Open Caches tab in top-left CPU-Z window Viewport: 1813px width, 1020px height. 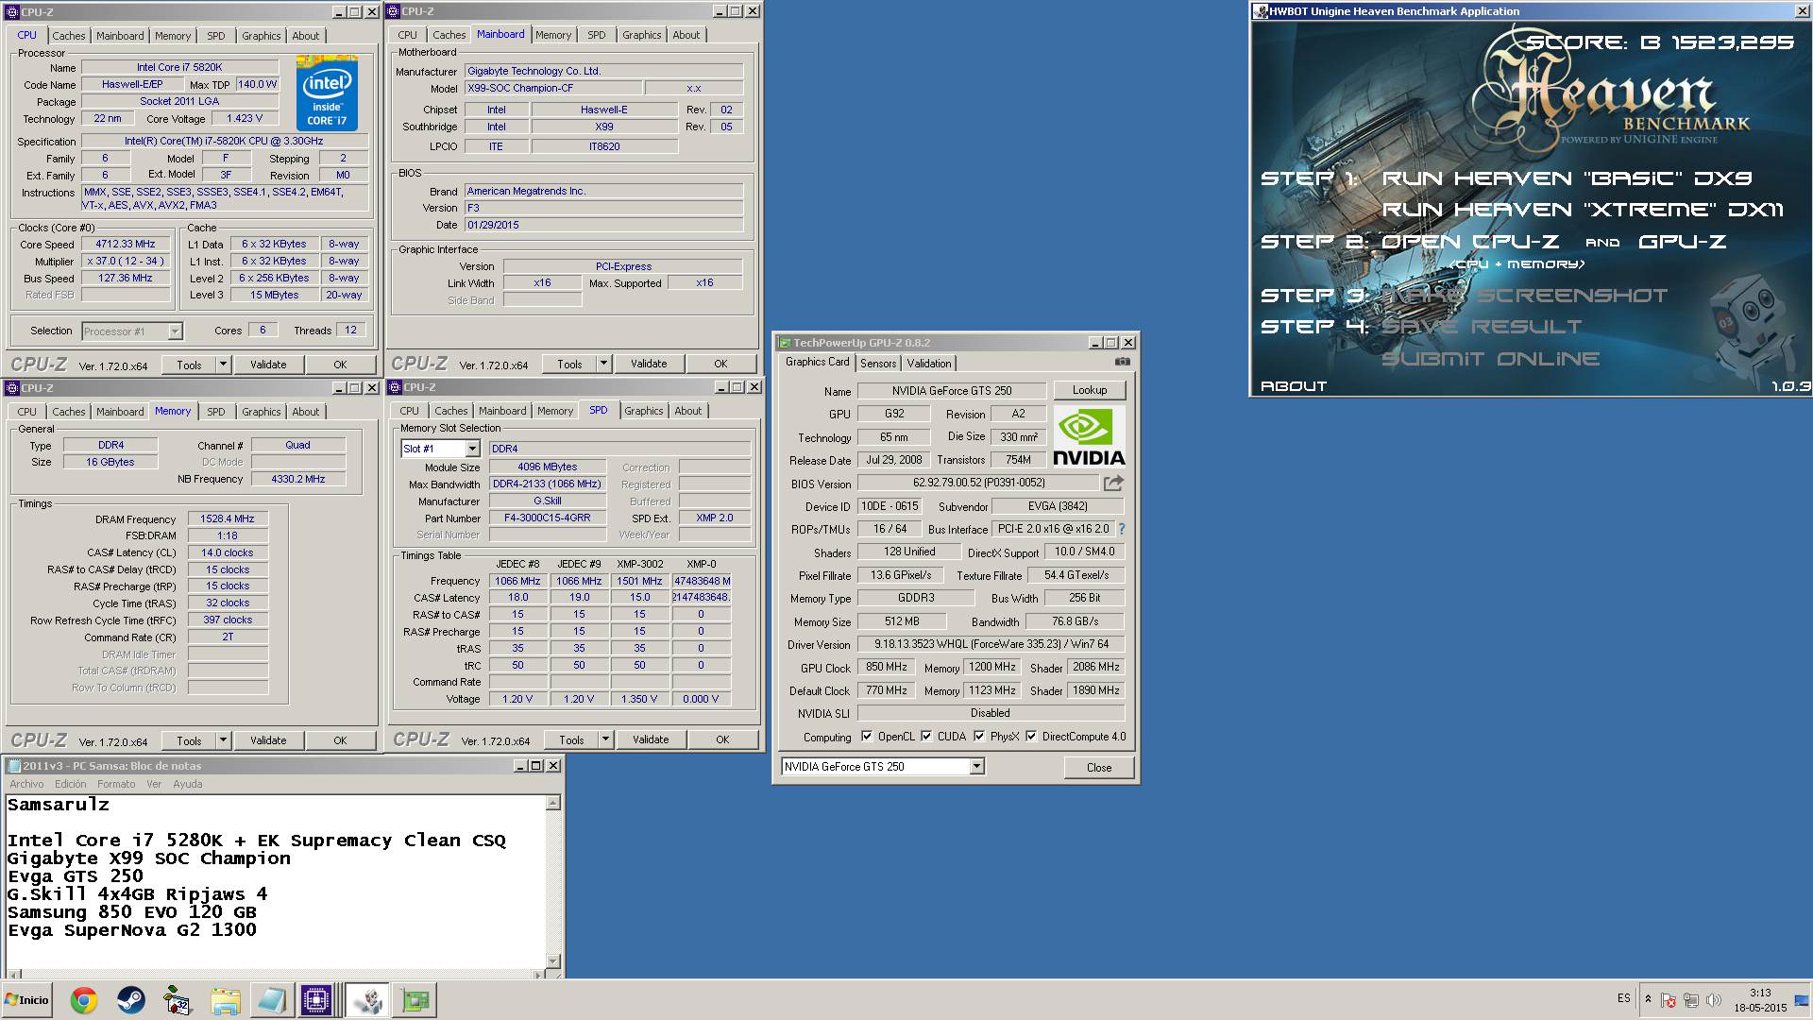point(69,36)
